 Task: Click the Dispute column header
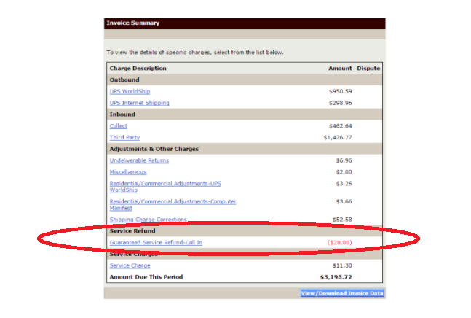[368, 69]
